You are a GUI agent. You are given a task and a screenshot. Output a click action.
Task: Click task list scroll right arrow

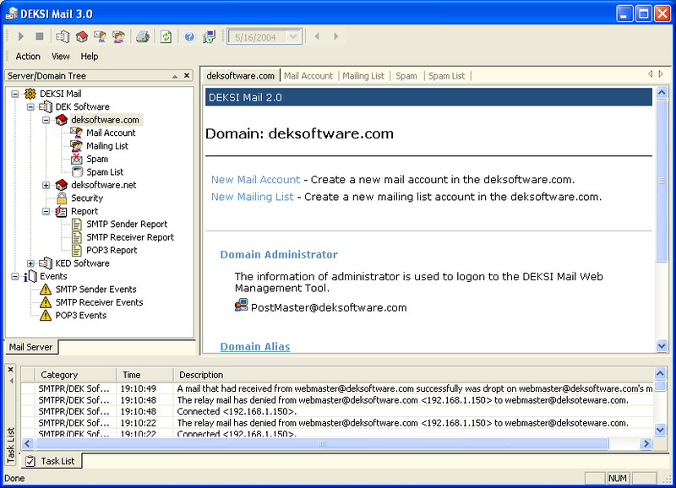pyautogui.click(x=646, y=443)
